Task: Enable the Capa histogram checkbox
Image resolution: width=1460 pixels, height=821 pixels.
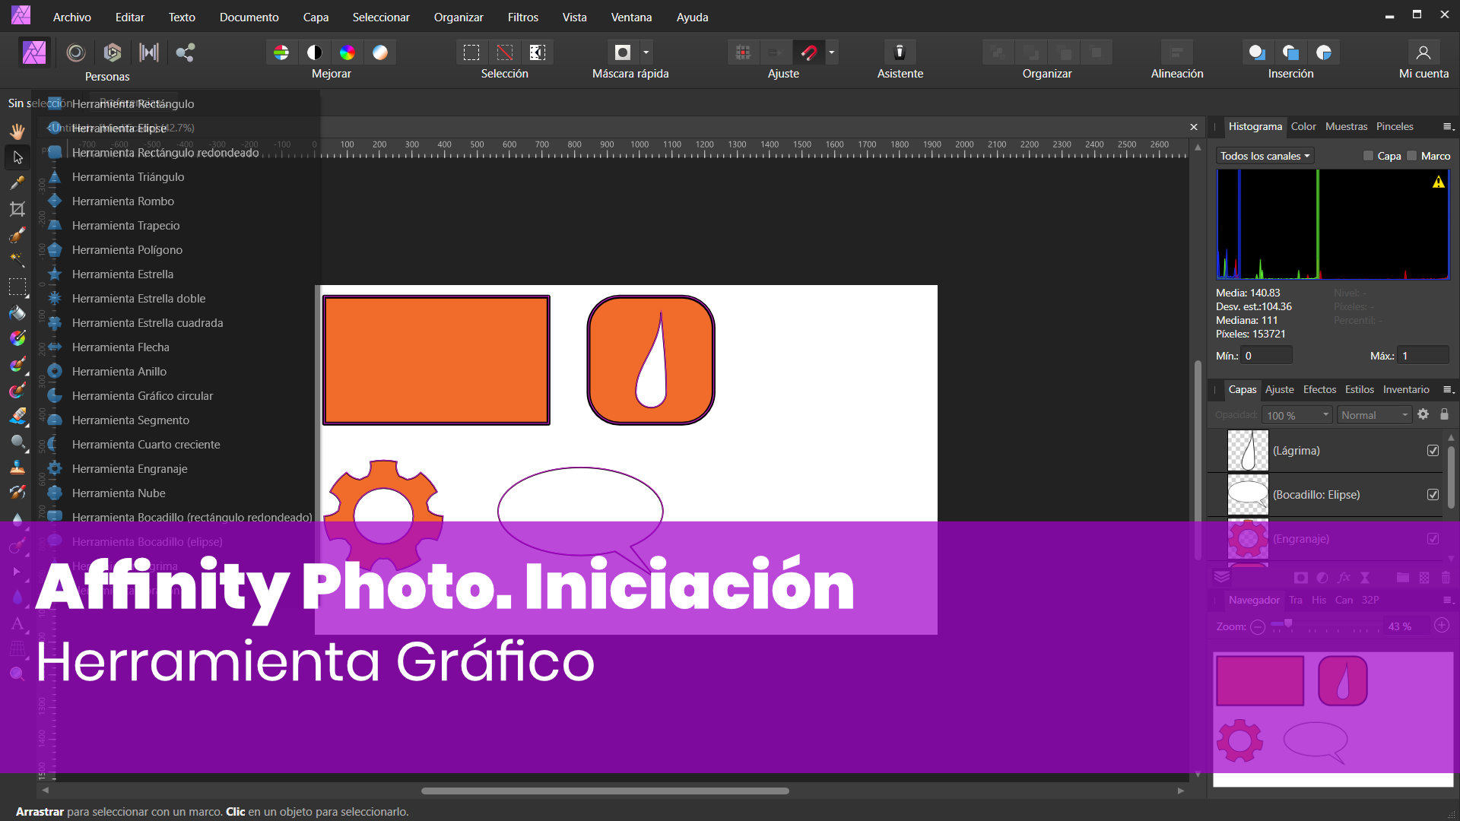Action: [x=1369, y=156]
